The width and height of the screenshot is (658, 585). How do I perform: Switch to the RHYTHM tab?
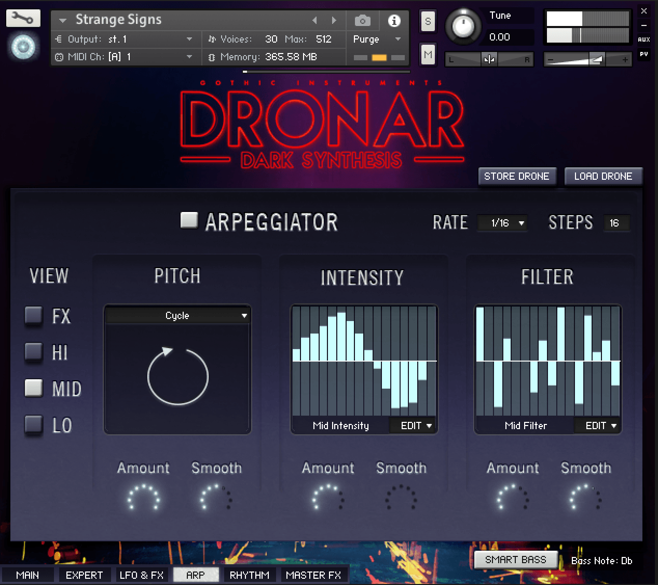pyautogui.click(x=250, y=575)
